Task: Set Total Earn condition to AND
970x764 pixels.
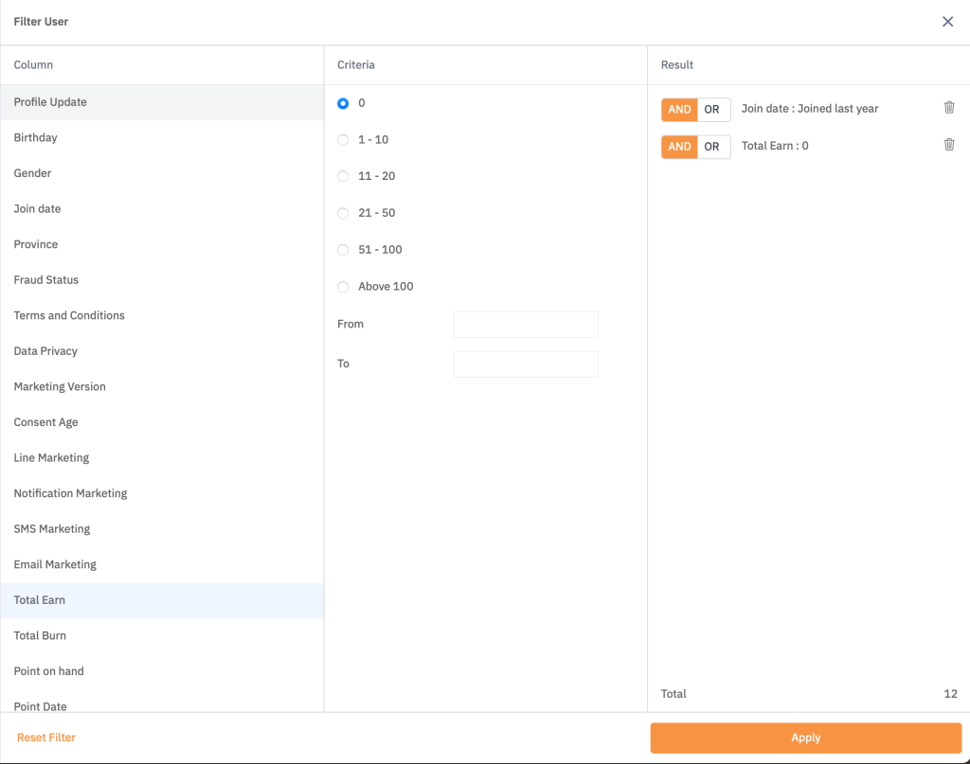Action: click(679, 147)
